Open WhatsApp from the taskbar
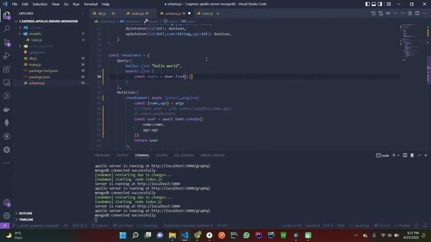 click(246, 235)
